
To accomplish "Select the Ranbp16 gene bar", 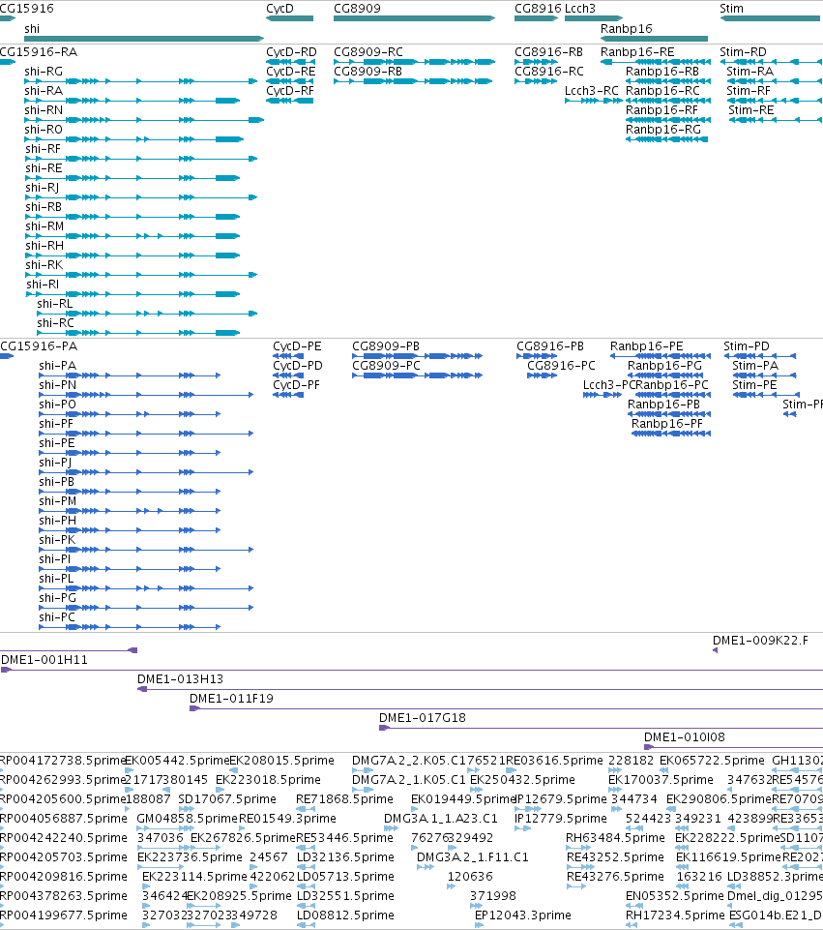I will coord(654,39).
